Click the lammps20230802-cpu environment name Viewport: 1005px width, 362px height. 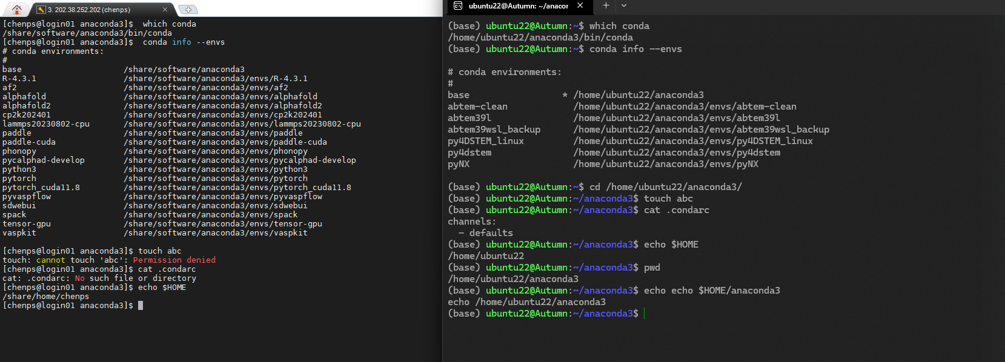click(46, 124)
